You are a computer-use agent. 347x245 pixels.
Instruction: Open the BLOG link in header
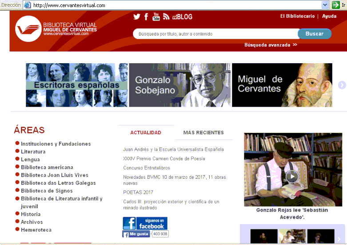[x=182, y=17]
